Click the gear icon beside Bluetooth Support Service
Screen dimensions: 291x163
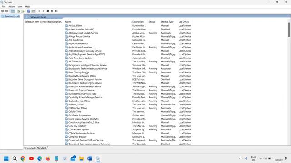point(66,90)
